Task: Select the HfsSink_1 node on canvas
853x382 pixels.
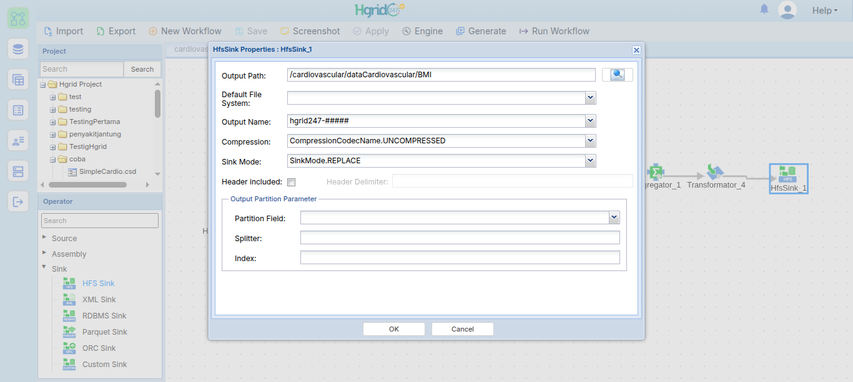Action: tap(789, 178)
